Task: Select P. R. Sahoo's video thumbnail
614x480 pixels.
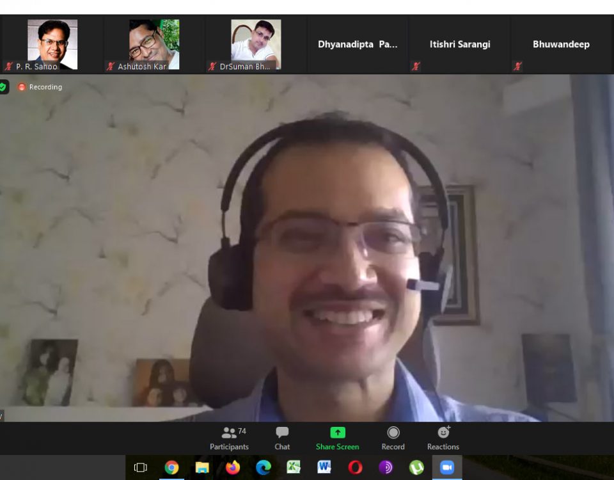Action: tap(52, 45)
